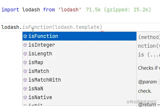Click the cube icon beside isMap

pyautogui.click(x=25, y=63)
